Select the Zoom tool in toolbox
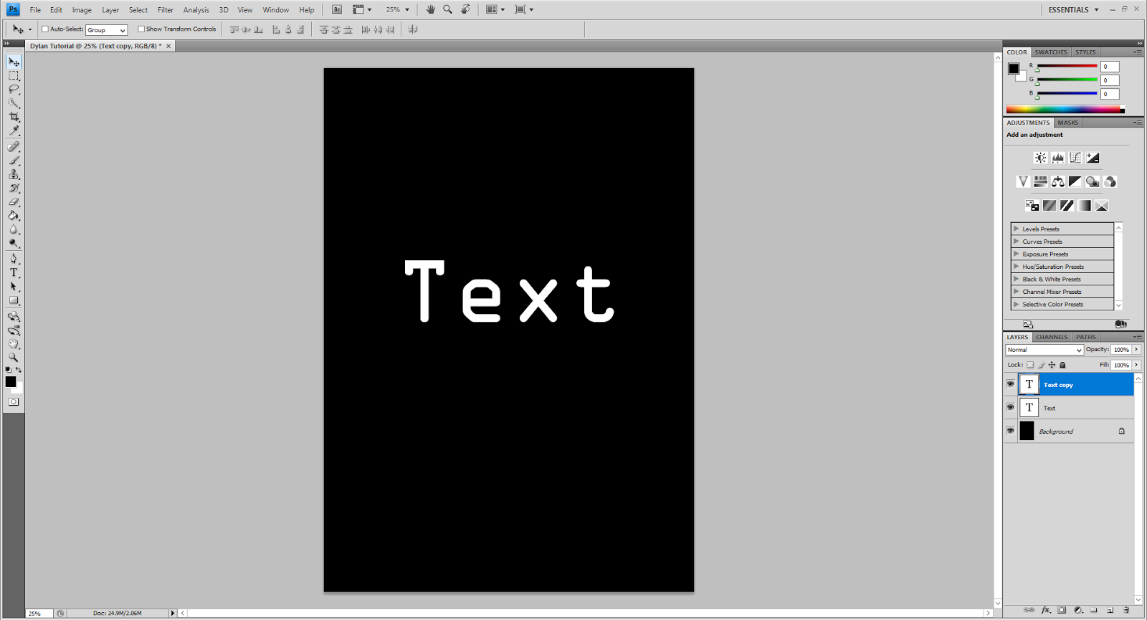Screen dimensions: 1147x620 [x=14, y=357]
